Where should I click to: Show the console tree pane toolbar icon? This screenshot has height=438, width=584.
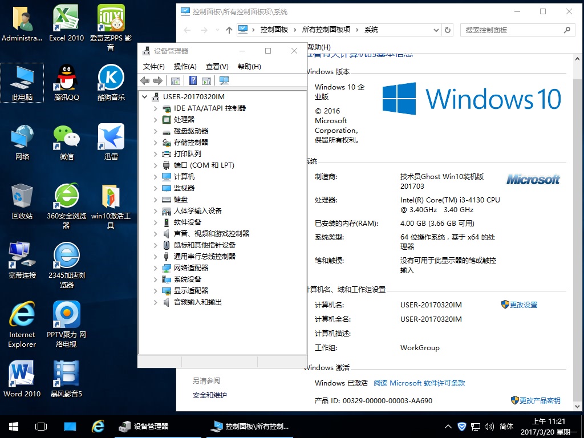click(x=176, y=80)
